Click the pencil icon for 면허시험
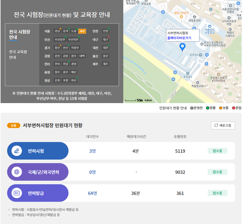The image size is (243, 224). (x=17, y=151)
